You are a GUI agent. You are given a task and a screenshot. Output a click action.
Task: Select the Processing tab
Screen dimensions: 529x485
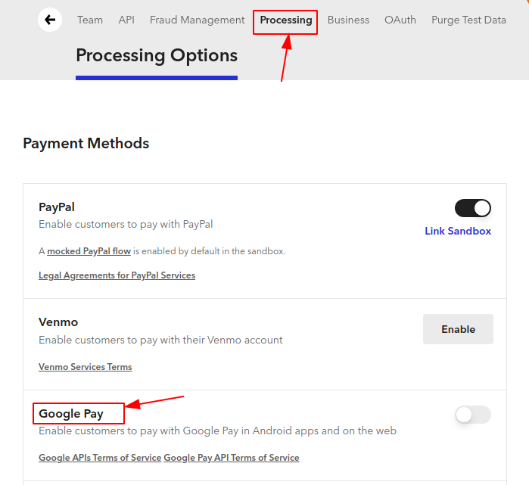[286, 20]
